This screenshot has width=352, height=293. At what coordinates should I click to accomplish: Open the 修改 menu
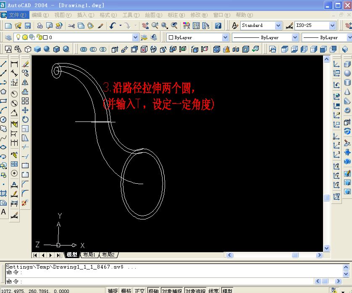tap(199, 15)
